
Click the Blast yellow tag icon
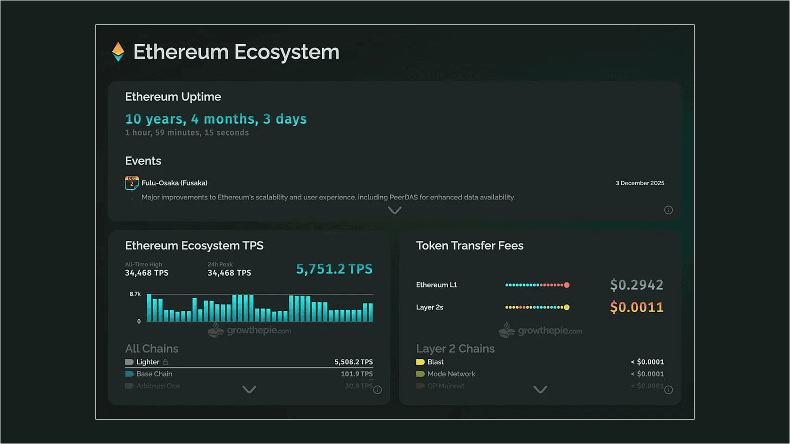pos(420,362)
